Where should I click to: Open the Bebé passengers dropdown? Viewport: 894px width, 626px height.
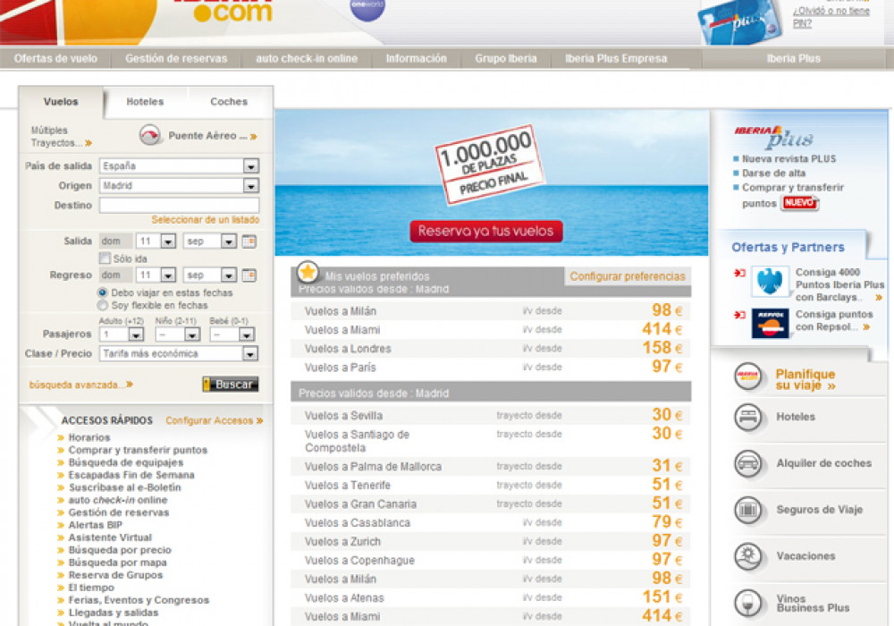tap(247, 334)
